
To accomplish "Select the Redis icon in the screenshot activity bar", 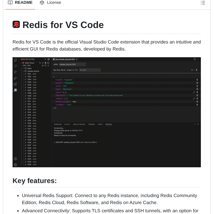I will (x=15, y=90).
